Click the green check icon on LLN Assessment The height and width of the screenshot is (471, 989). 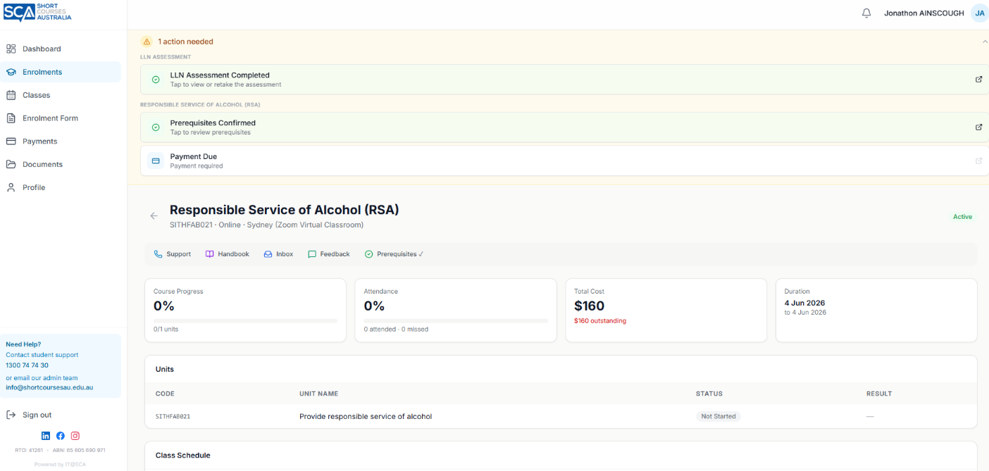[x=156, y=80]
